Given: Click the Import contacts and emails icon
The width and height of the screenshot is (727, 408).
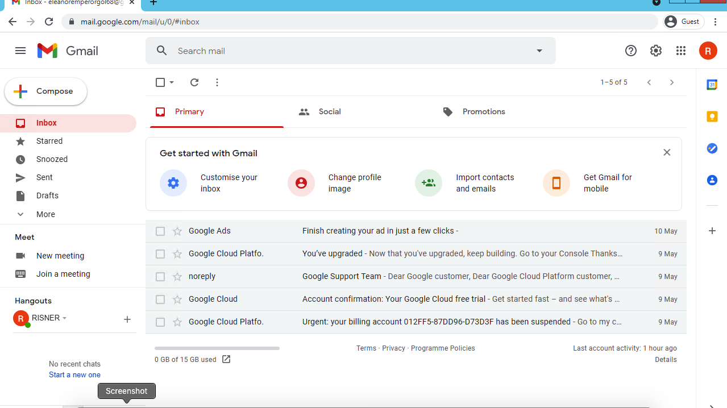Looking at the screenshot, I should (x=429, y=183).
